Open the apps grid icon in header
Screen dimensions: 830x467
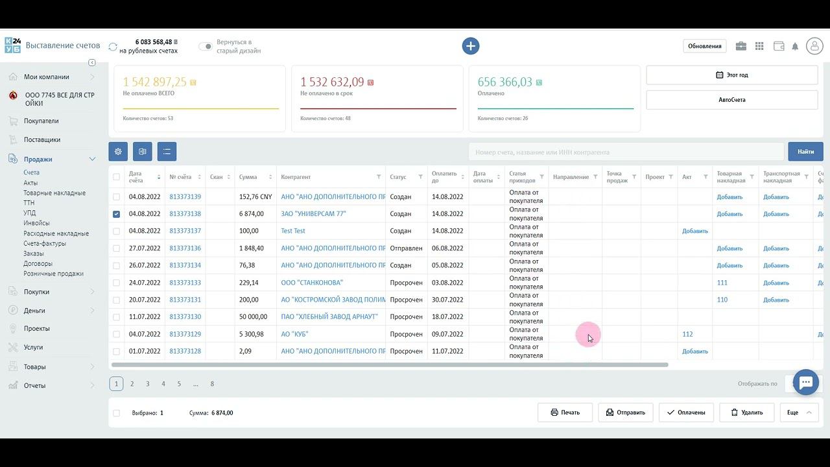pyautogui.click(x=759, y=47)
